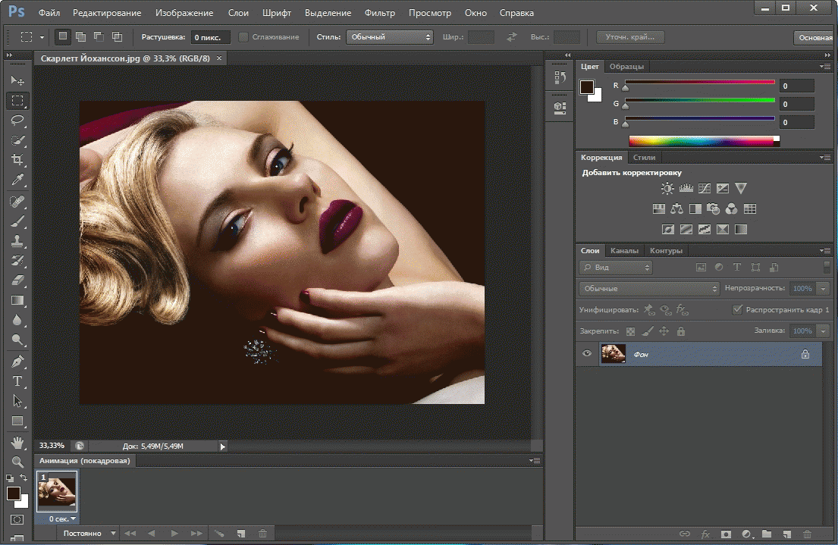Open the loop option Постоянно dropdown

click(89, 533)
